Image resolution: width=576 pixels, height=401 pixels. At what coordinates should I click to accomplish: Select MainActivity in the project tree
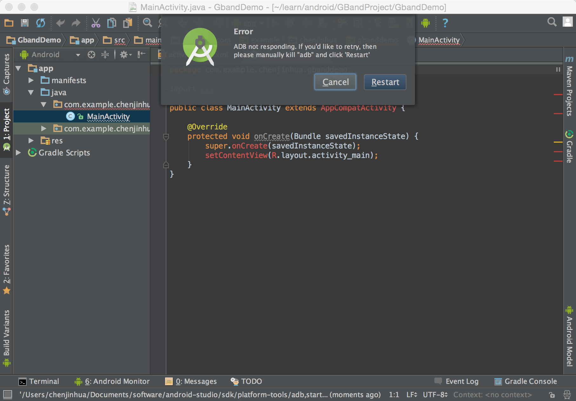point(108,117)
